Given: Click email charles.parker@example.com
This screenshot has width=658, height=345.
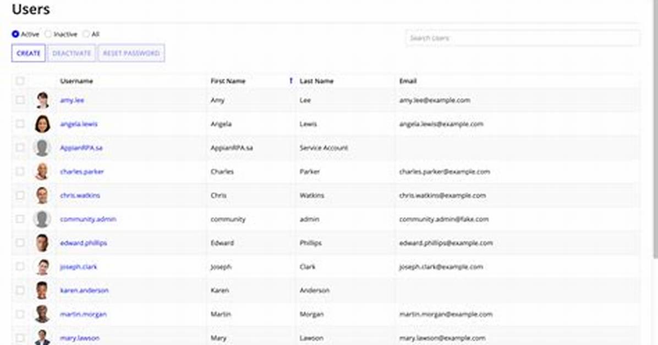Looking at the screenshot, I should (x=445, y=171).
